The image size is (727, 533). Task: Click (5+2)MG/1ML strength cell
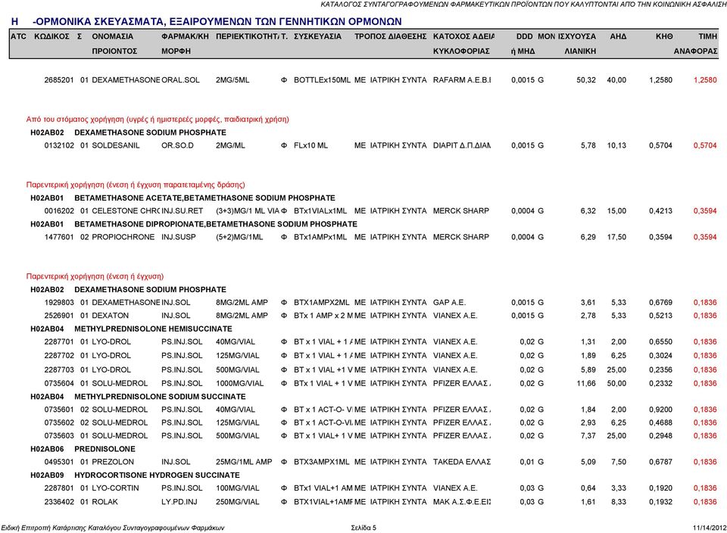click(239, 237)
